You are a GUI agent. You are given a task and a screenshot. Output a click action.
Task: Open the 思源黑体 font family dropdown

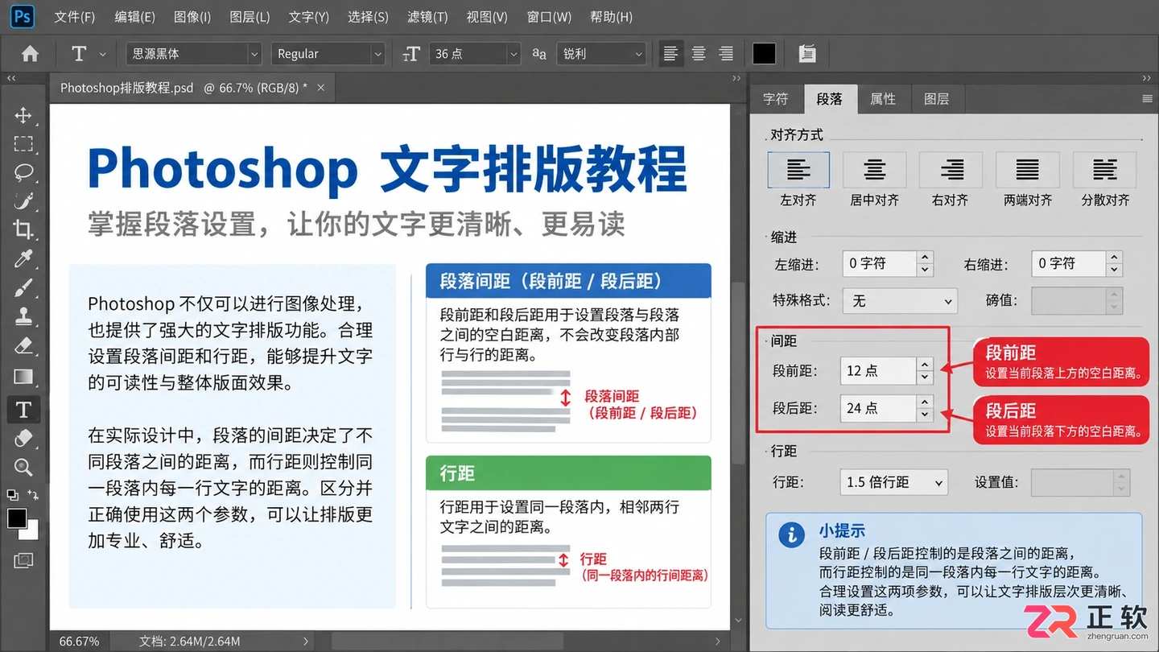coord(194,54)
